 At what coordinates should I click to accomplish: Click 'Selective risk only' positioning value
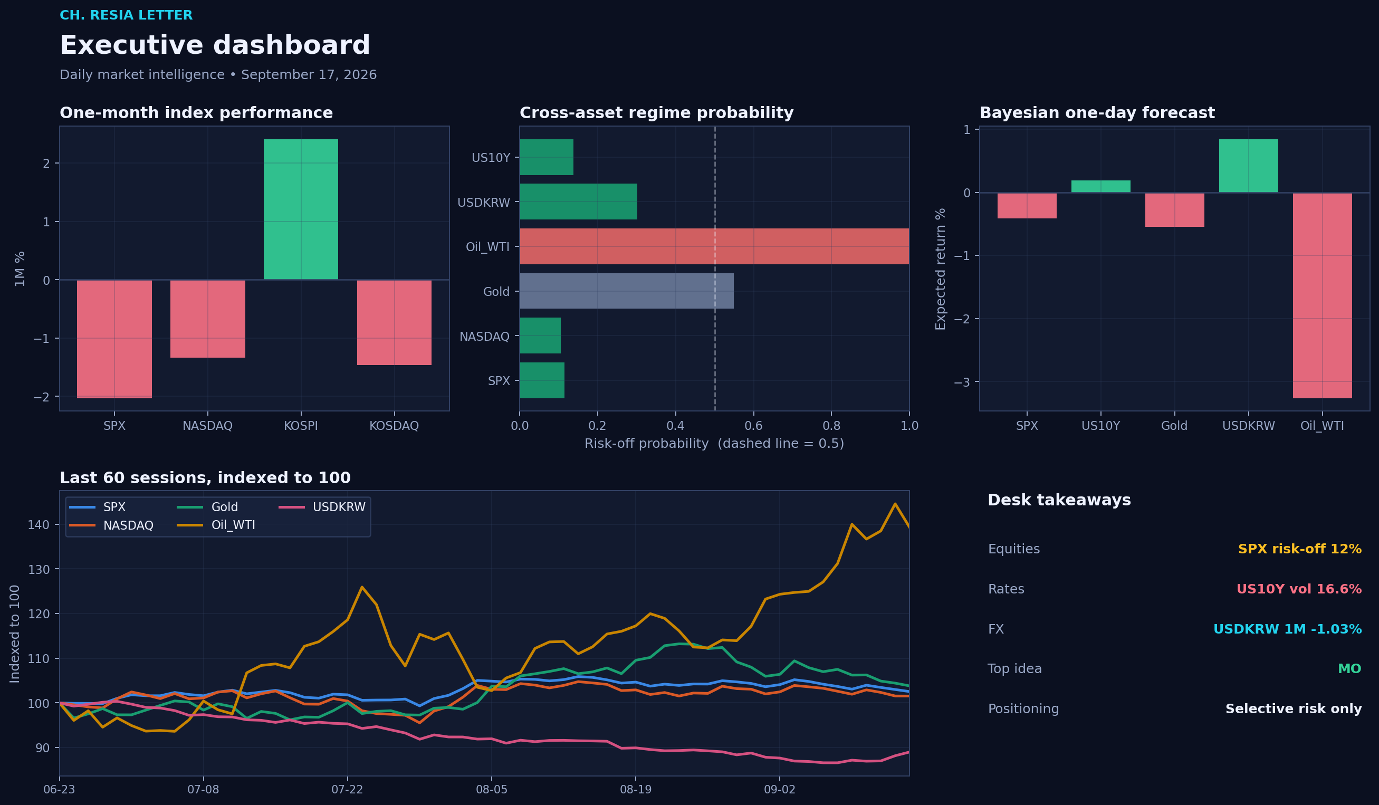1293,708
